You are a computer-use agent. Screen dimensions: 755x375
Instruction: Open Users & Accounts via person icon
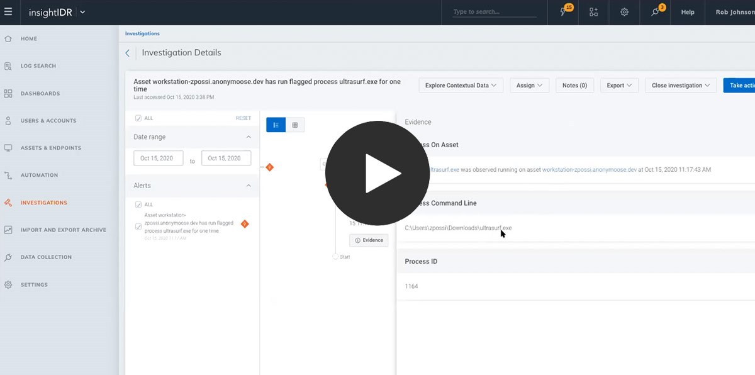click(x=8, y=120)
